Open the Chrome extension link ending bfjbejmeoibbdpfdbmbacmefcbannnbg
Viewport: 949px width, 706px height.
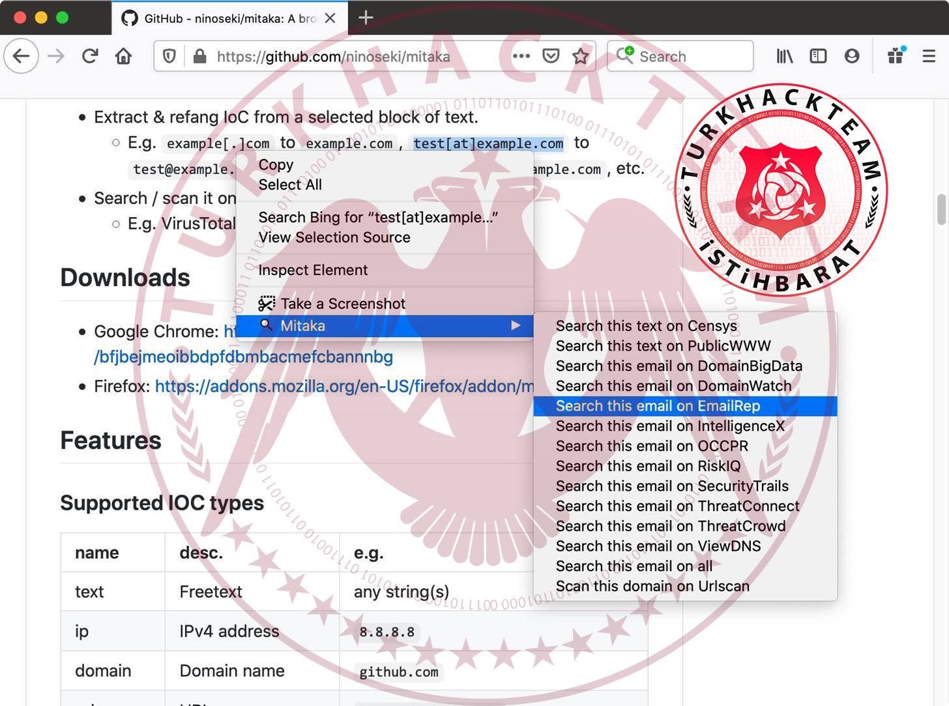[243, 357]
